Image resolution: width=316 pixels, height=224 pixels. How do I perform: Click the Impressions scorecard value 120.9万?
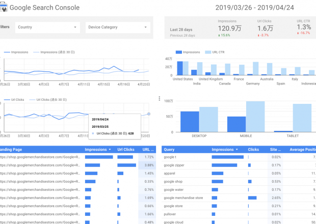[229, 29]
